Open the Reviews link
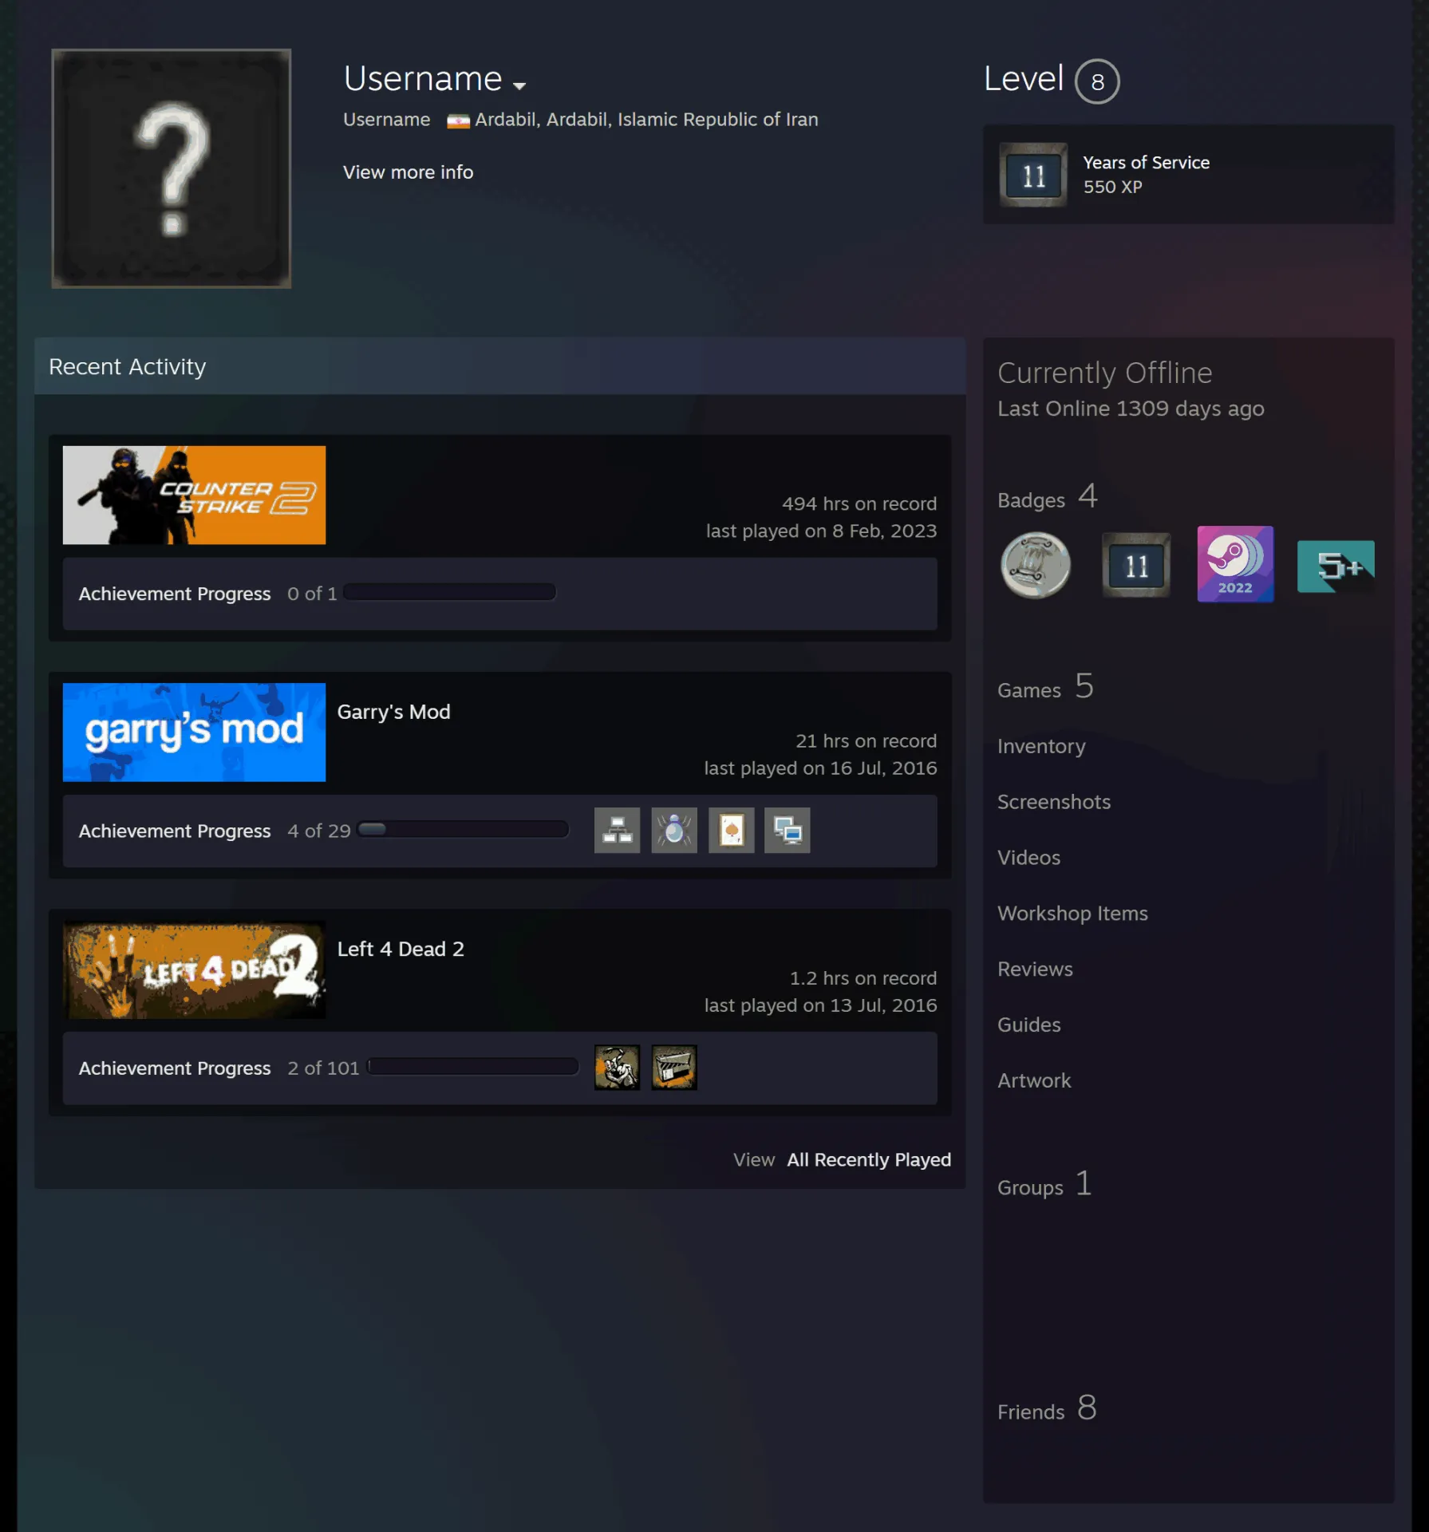The image size is (1429, 1532). (1035, 969)
